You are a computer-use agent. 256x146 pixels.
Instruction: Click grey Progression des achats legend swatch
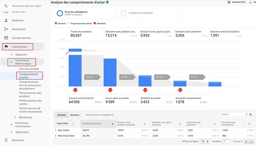pos(69,23)
